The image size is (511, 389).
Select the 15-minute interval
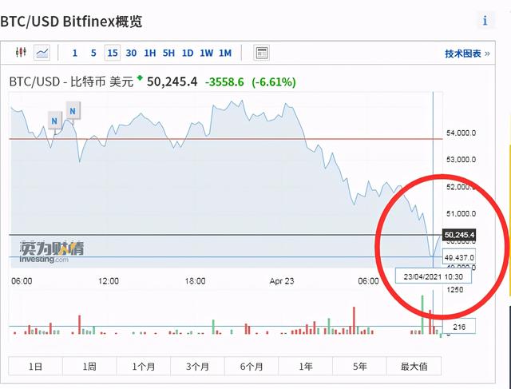coord(112,54)
